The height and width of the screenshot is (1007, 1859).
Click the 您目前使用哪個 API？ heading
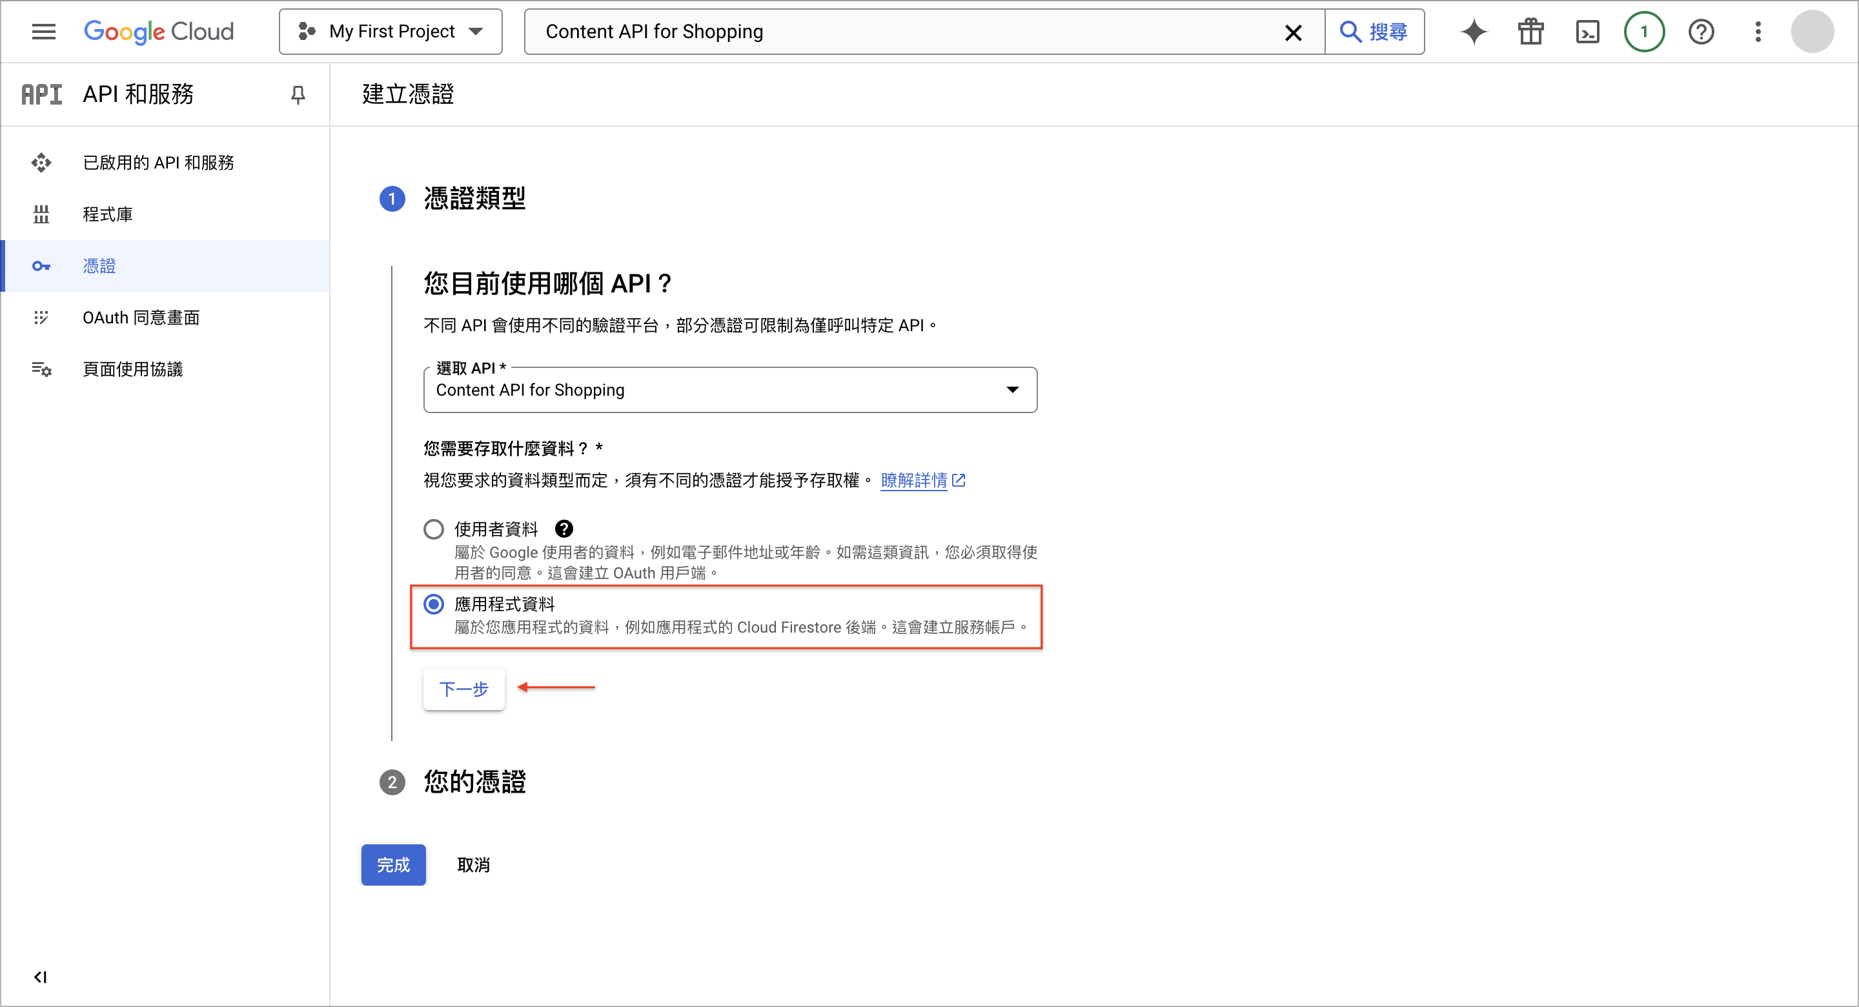(x=548, y=283)
